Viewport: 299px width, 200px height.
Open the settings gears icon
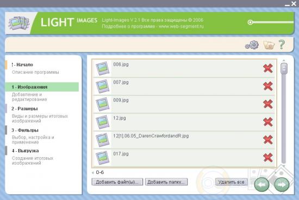click(252, 45)
